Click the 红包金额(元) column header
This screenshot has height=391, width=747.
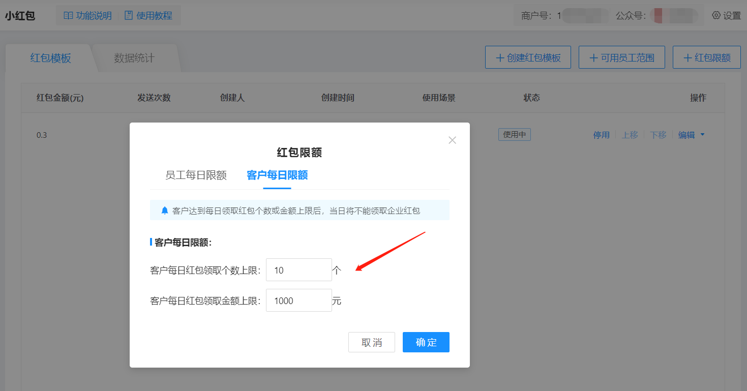click(x=60, y=98)
